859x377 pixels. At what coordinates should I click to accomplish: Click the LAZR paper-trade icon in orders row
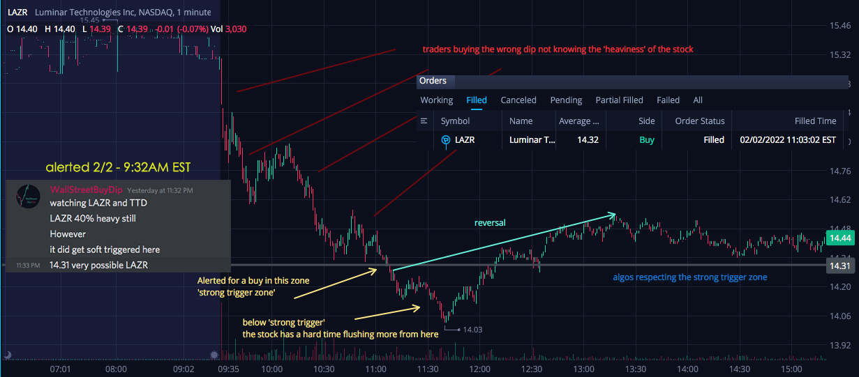click(446, 140)
